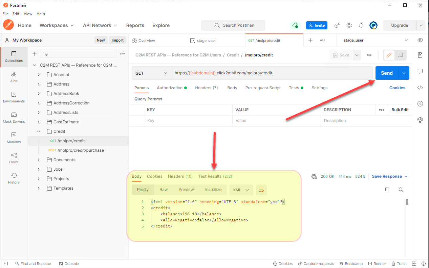Open the Send button dropdown arrow
Screen dimensions: 429x268
coord(404,73)
